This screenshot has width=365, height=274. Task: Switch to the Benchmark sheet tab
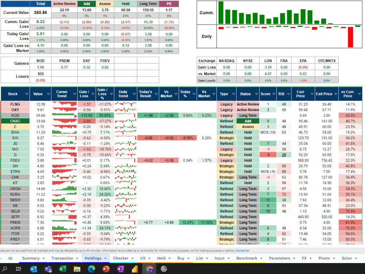pos(246,258)
